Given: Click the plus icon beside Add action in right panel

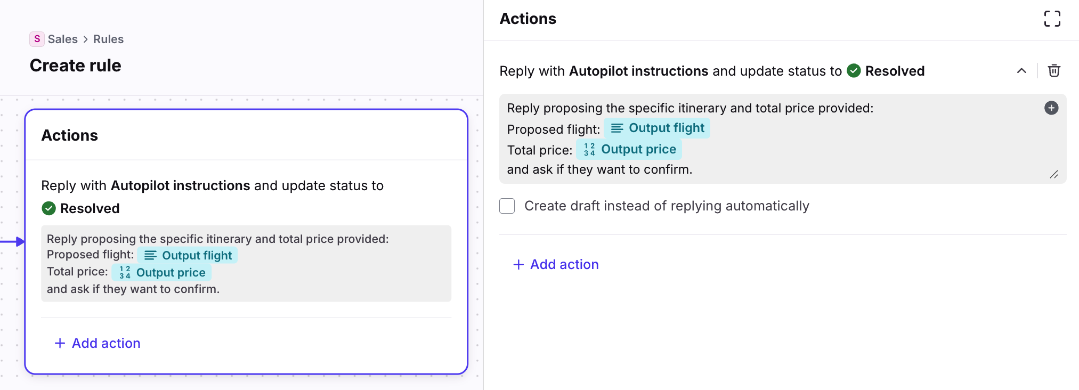Looking at the screenshot, I should pos(518,265).
